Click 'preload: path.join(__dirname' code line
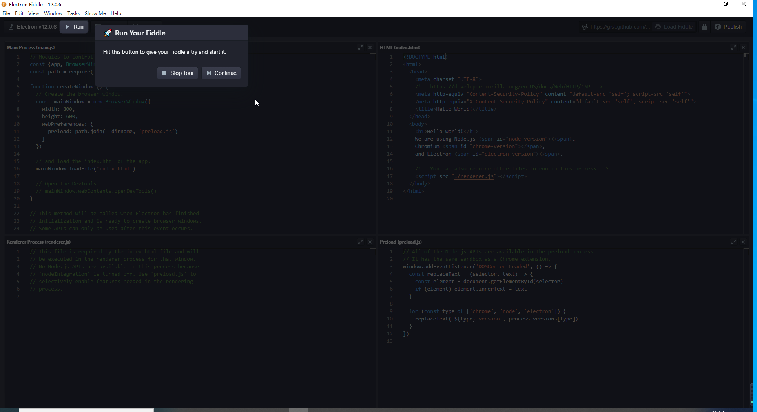This screenshot has height=412, width=757. [x=113, y=132]
